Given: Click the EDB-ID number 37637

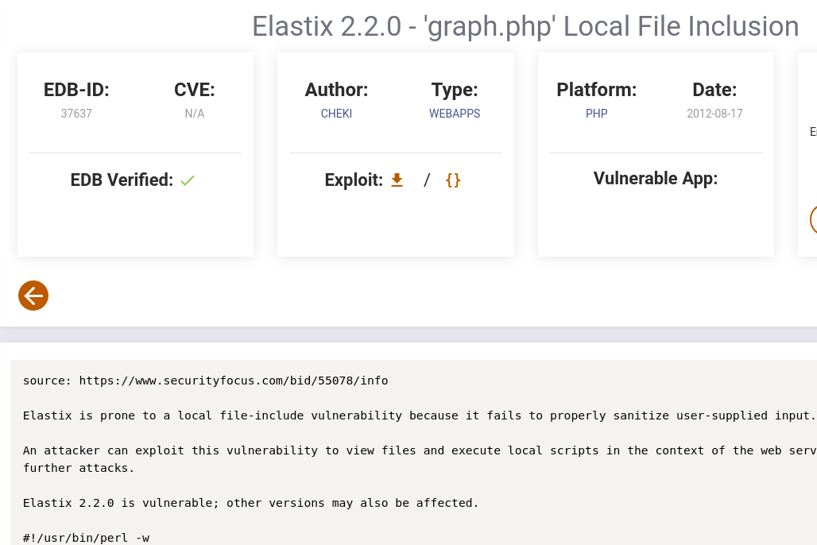Looking at the screenshot, I should [x=76, y=114].
